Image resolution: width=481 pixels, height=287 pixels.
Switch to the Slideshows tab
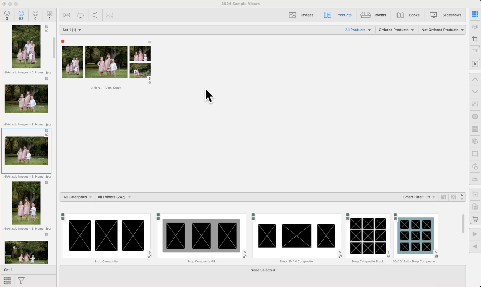click(446, 15)
